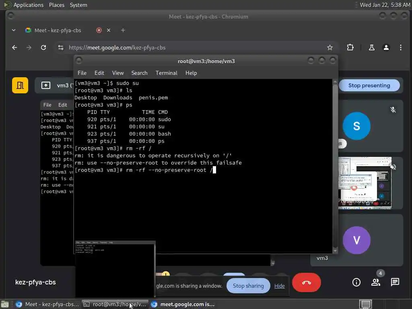This screenshot has width=412, height=309.
Task: Open the Chromium extensions puzzle icon
Action: tap(350, 47)
